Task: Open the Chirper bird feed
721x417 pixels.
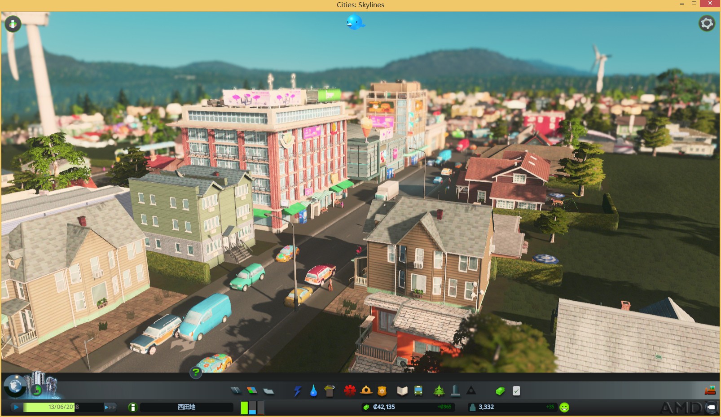Action: point(355,22)
